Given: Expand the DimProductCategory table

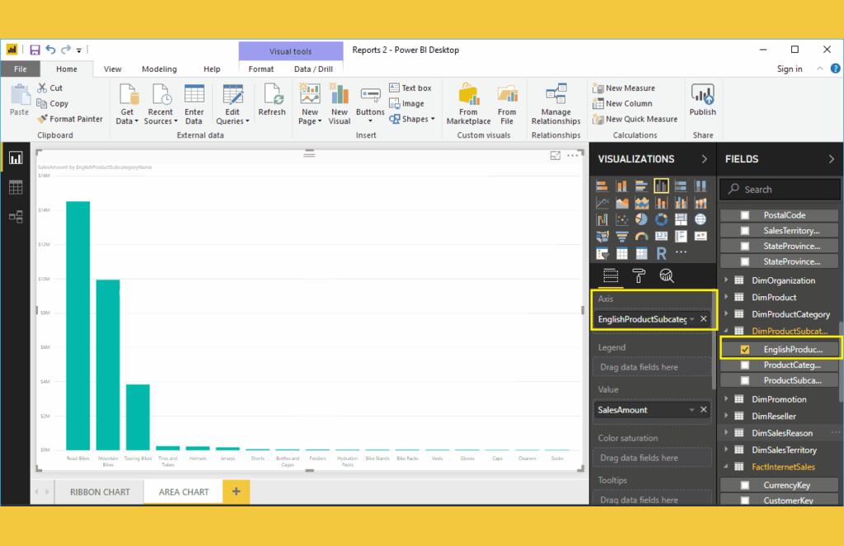Looking at the screenshot, I should click(x=726, y=313).
